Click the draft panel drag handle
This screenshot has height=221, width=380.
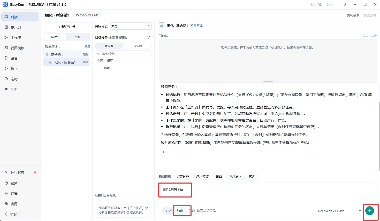pos(268,81)
